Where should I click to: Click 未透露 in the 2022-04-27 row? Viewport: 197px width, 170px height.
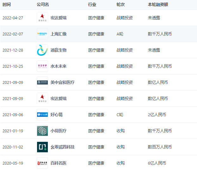(154, 18)
